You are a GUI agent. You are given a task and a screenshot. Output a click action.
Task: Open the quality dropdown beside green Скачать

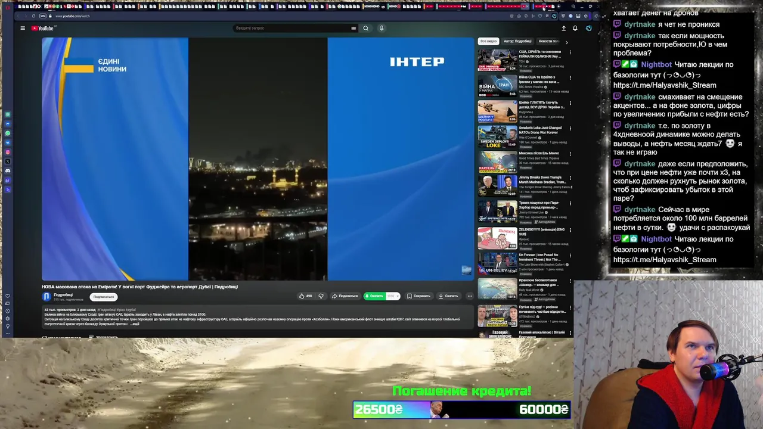coord(393,296)
